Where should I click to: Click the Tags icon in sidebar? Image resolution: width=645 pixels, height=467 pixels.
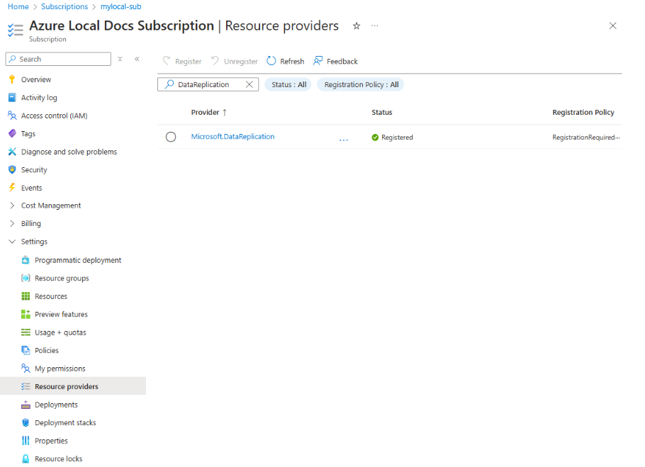click(11, 133)
